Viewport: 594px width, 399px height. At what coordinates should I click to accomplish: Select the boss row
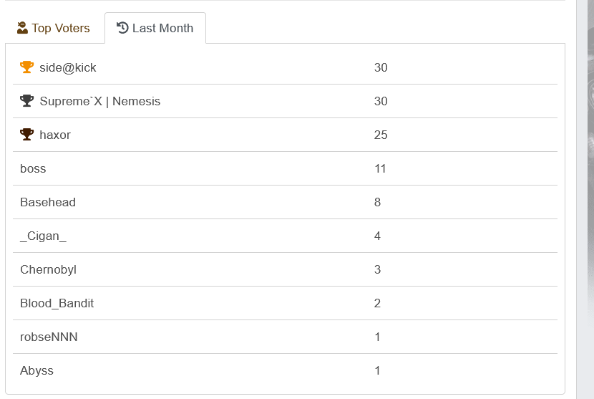coord(33,169)
